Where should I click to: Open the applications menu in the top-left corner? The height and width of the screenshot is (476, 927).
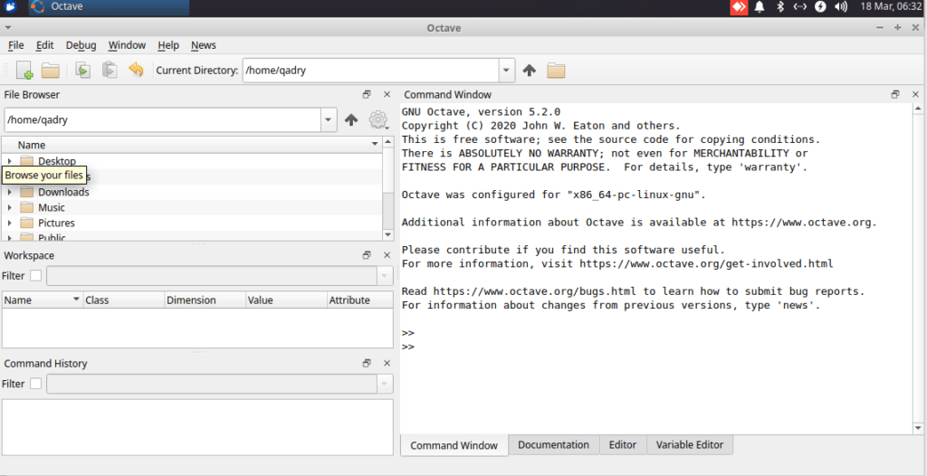(x=11, y=7)
